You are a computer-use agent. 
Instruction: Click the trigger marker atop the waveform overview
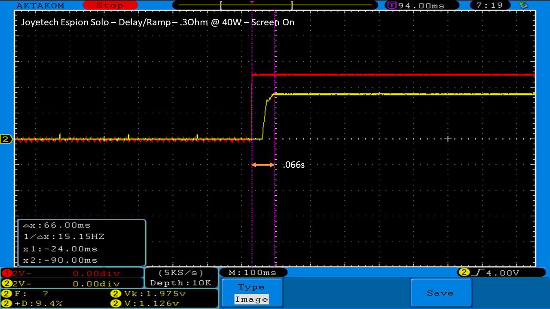click(252, 2)
